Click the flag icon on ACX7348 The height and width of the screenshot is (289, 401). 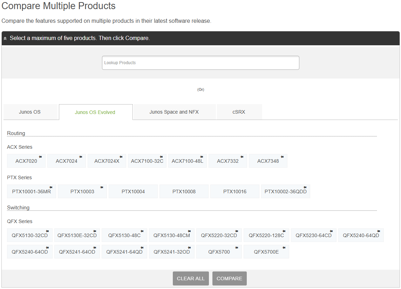tap(282, 157)
